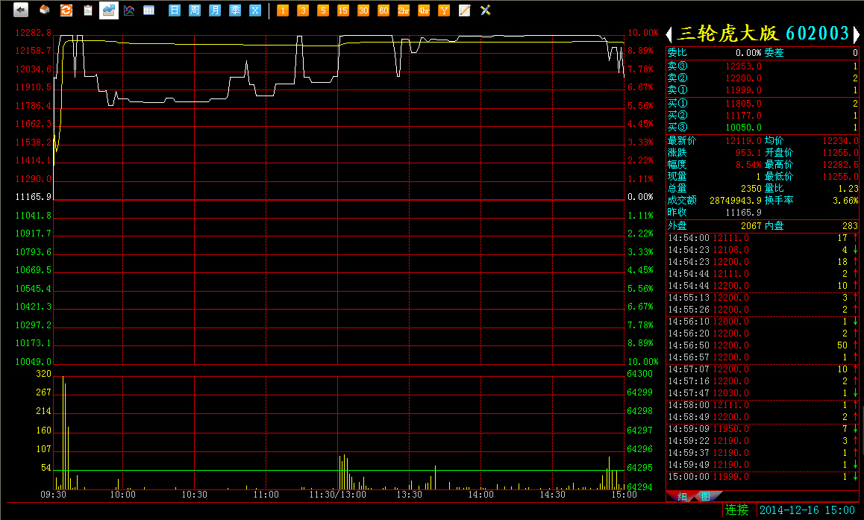Image resolution: width=864 pixels, height=520 pixels.
Task: Switch to daily K-line (日)
Action: coord(174,10)
